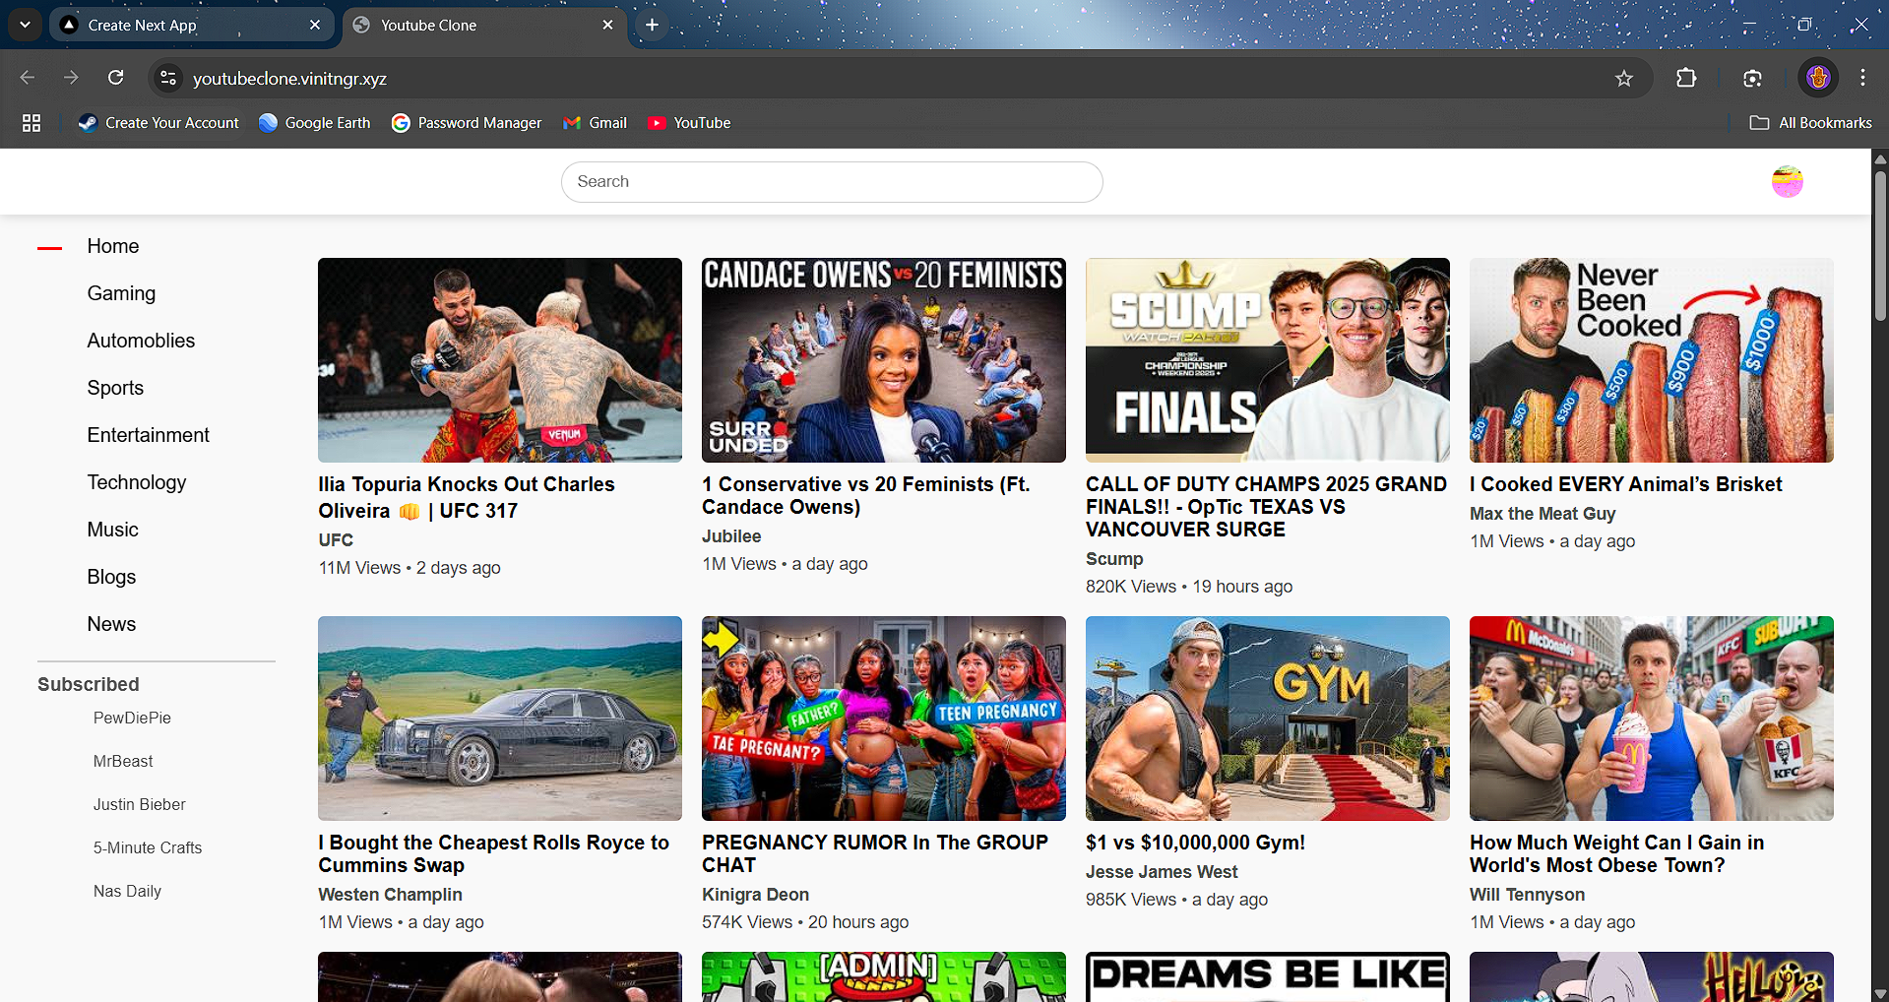This screenshot has width=1889, height=1002.
Task: Click channel name 'Max the Meat Guy'
Action: (1543, 514)
